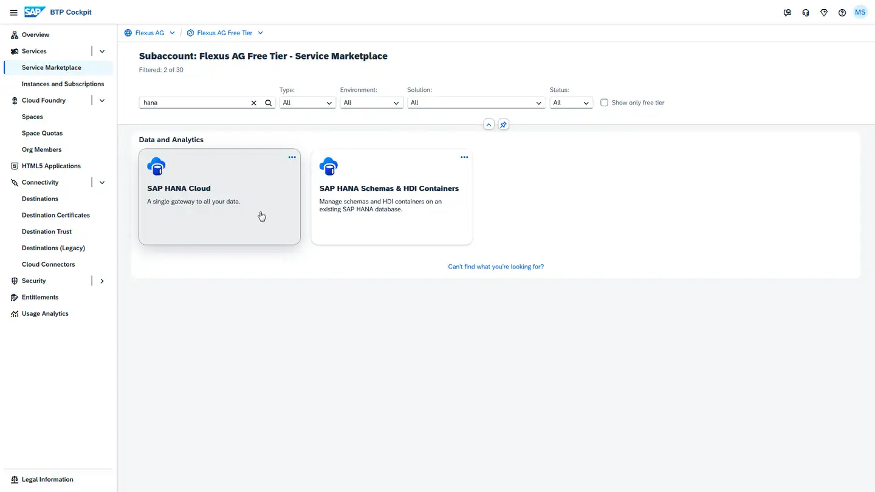Open the Environment filter dropdown
The width and height of the screenshot is (875, 492).
[371, 103]
